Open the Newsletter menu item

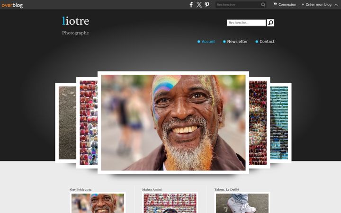pyautogui.click(x=235, y=42)
